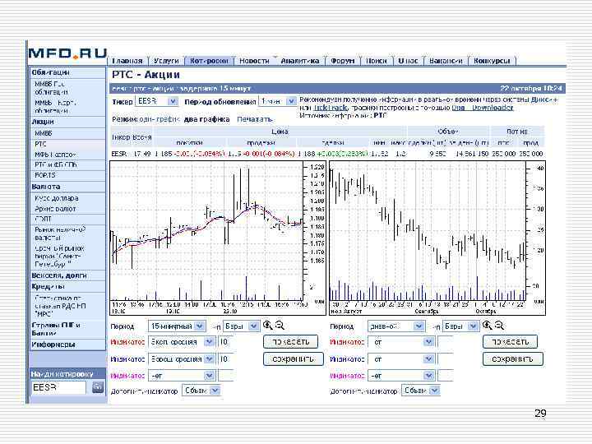
Task: Select два графика mode
Action: coord(207,119)
